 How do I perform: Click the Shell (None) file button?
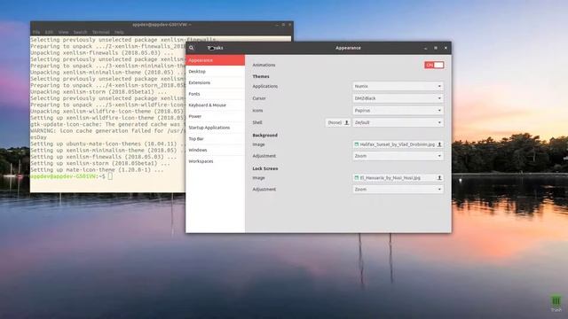(337, 122)
